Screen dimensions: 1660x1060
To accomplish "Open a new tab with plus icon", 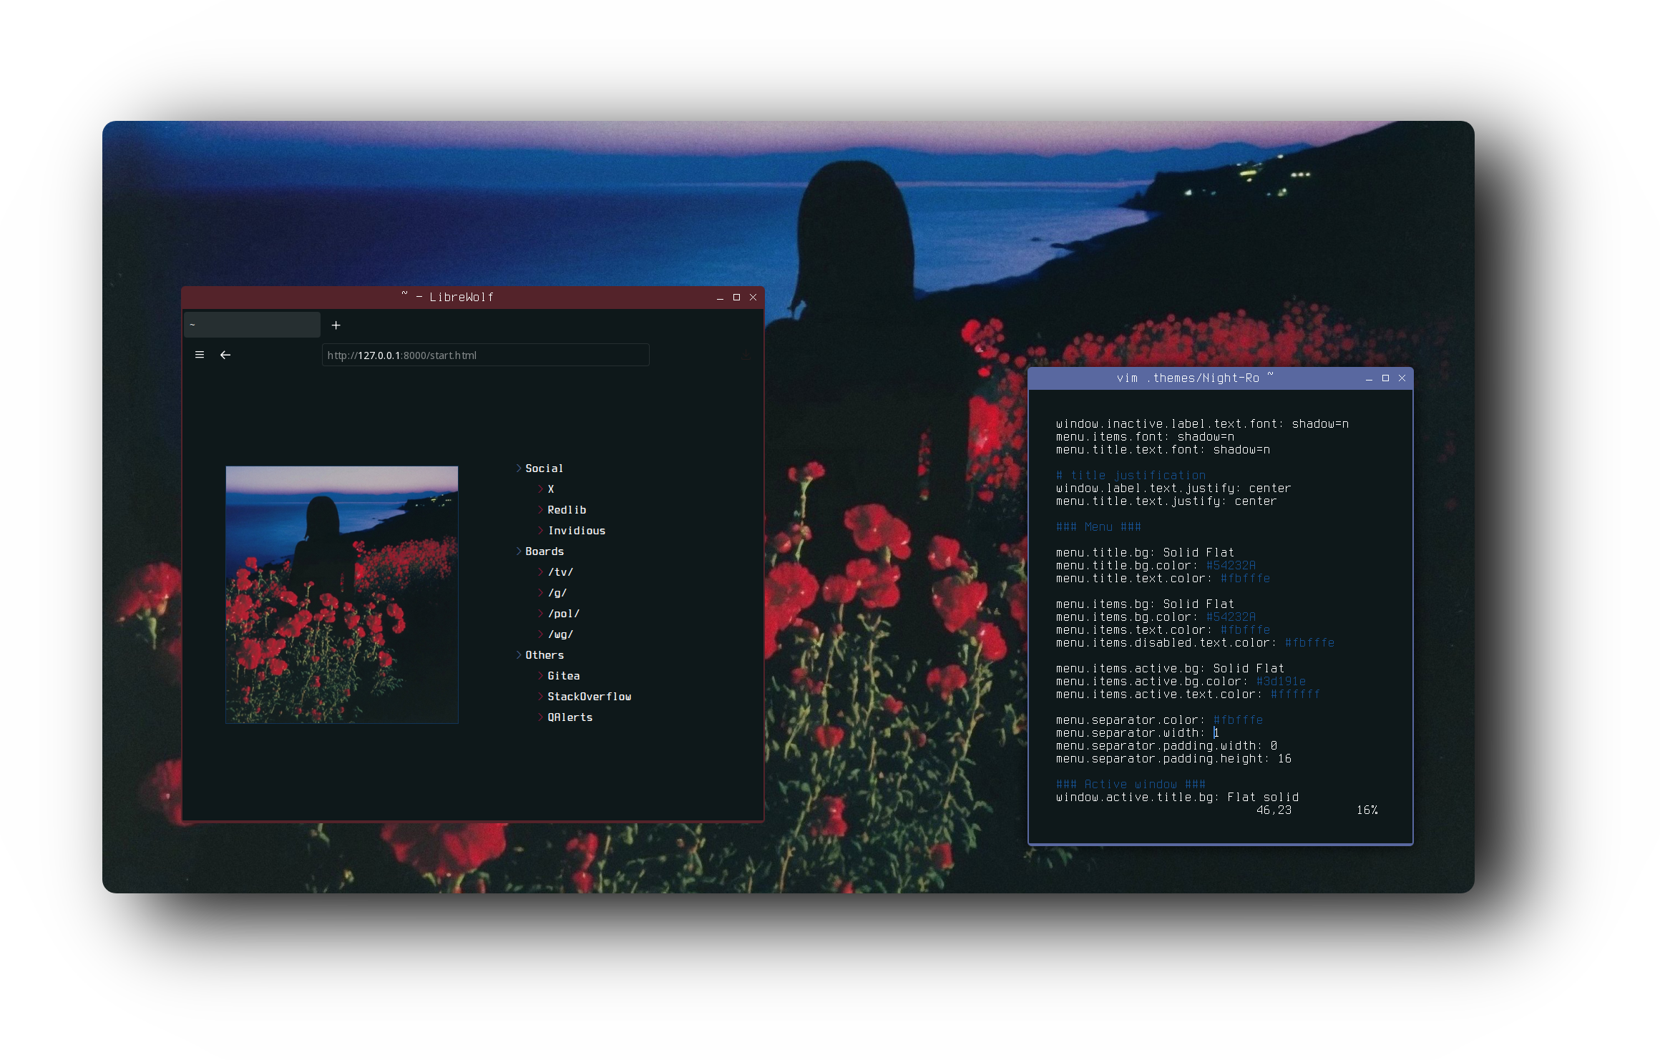I will click(x=336, y=325).
